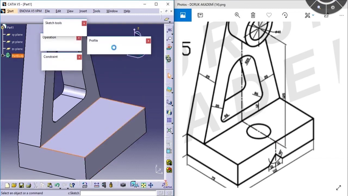
Task: Undo the last action with green arrow
Action: (x=57, y=185)
